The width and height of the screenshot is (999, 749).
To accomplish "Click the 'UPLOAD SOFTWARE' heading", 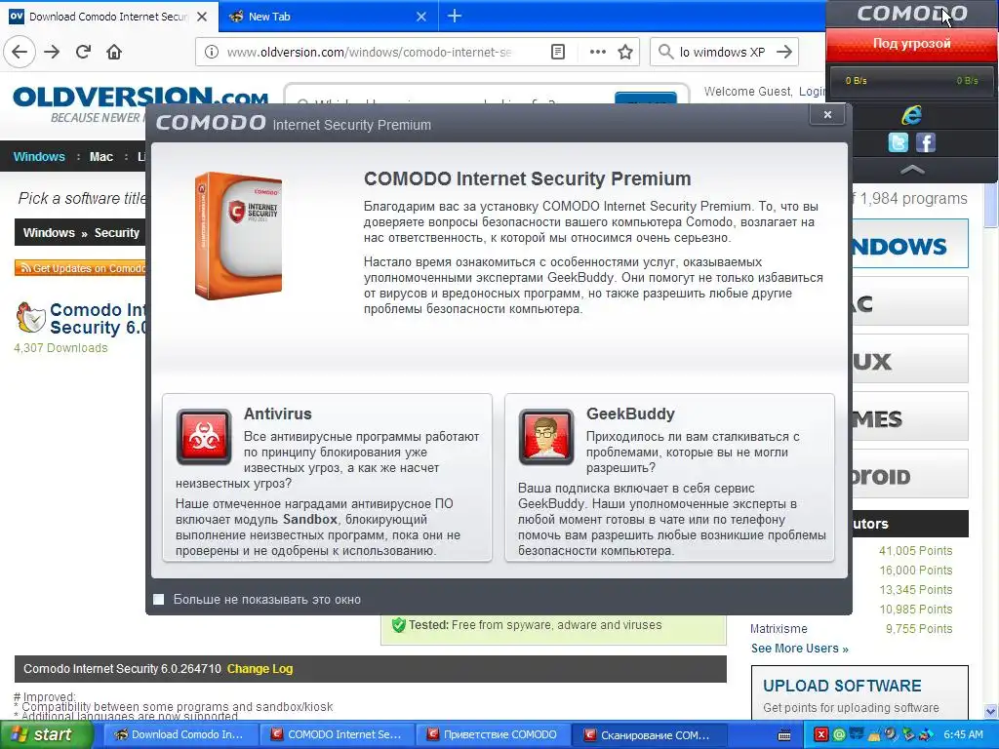I will (x=842, y=686).
